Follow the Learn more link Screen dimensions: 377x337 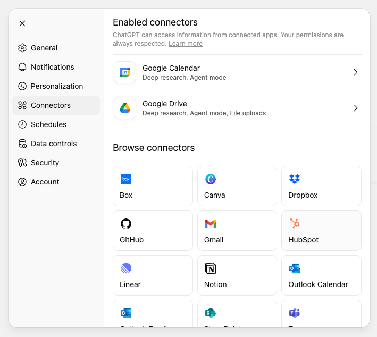click(186, 44)
